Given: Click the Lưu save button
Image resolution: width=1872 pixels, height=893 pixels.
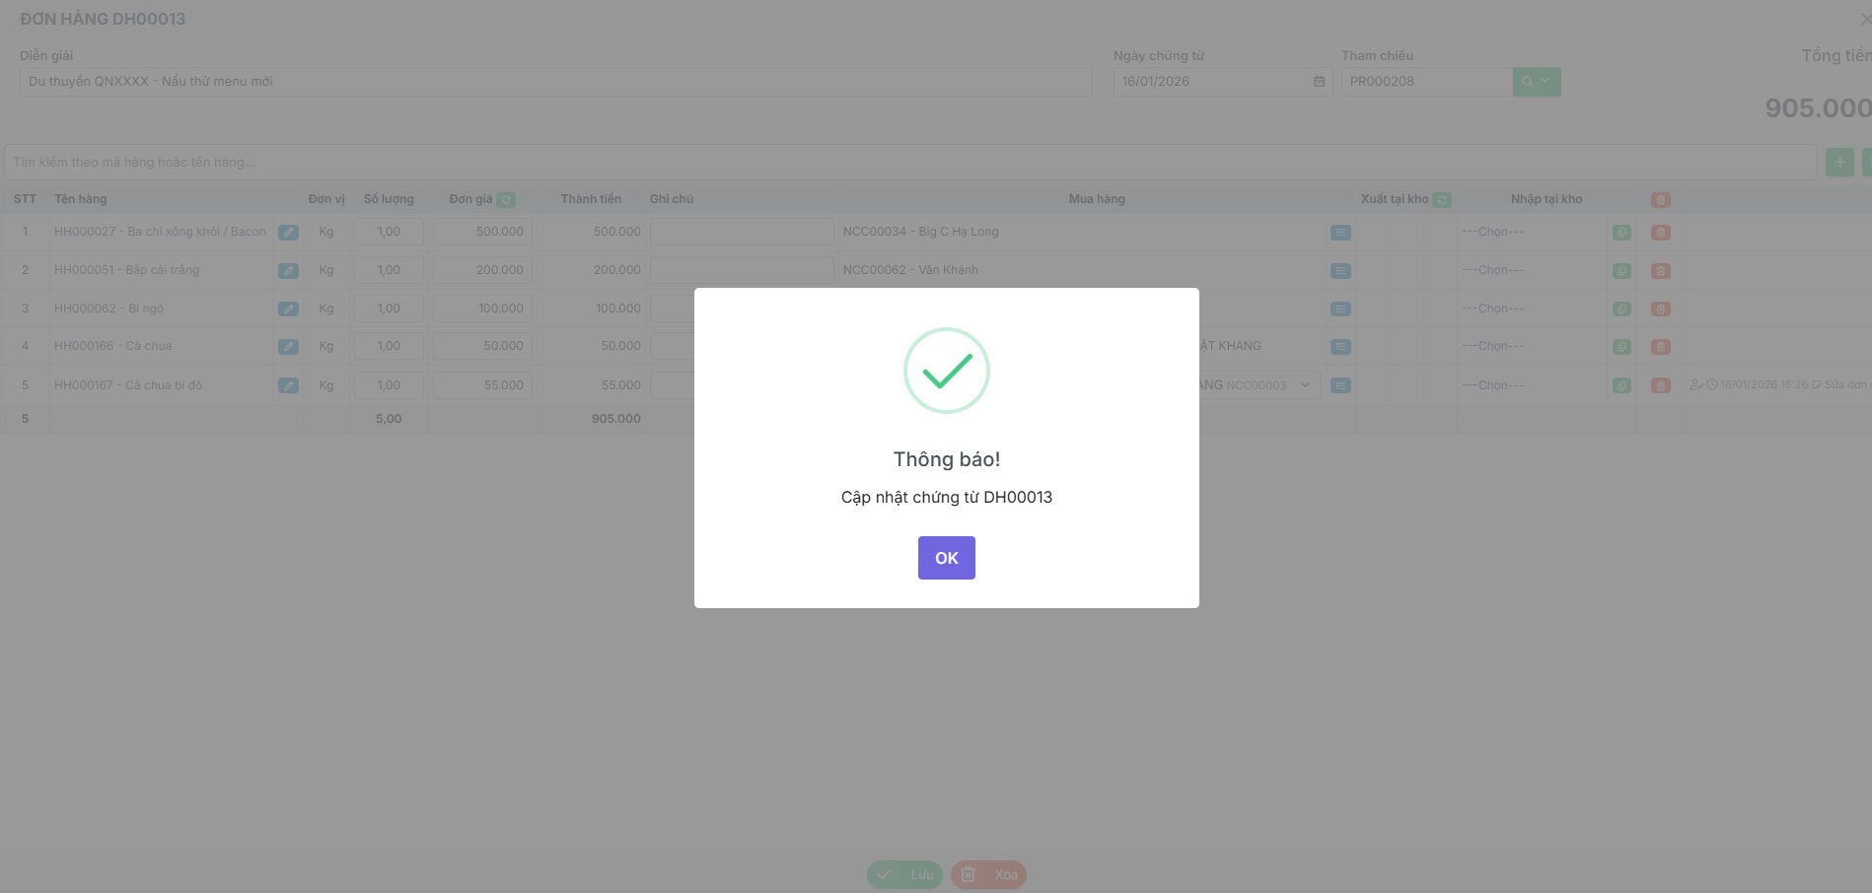Looking at the screenshot, I should pos(904,874).
